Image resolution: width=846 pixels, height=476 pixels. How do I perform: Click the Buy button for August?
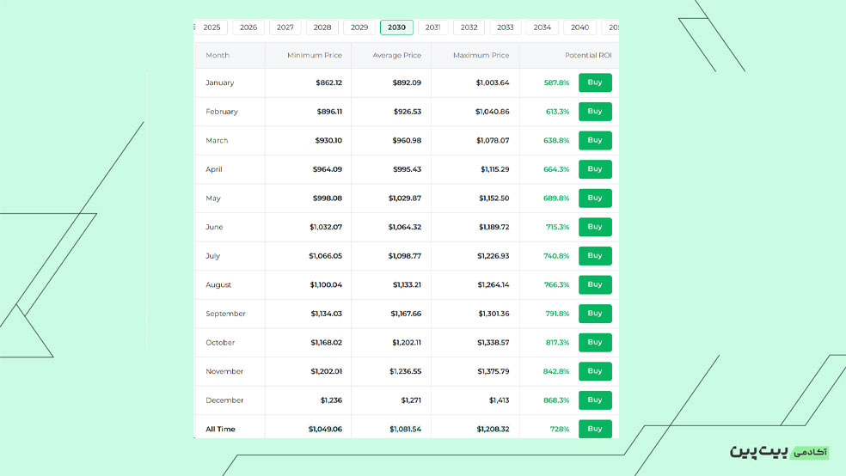point(595,284)
